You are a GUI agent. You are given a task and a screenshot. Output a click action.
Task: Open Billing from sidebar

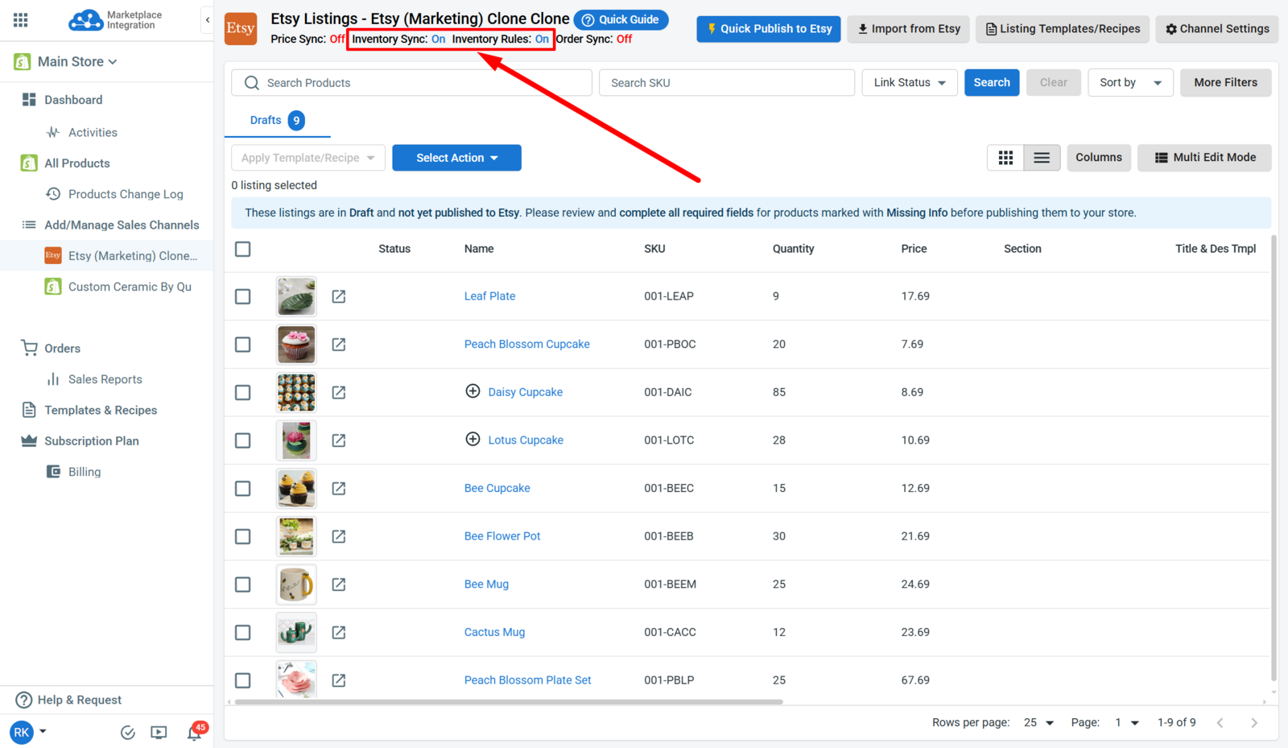85,472
